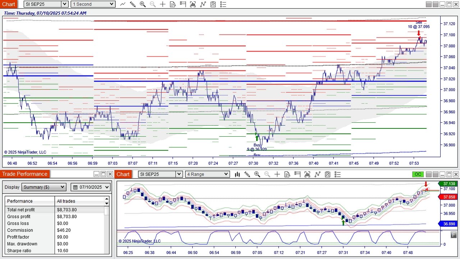Maximize the top 1 Second chart window
This screenshot has width=460, height=259.
(x=449, y=4)
